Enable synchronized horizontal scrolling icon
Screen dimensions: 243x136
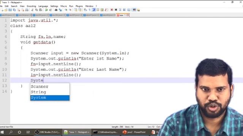click(x=80, y=10)
